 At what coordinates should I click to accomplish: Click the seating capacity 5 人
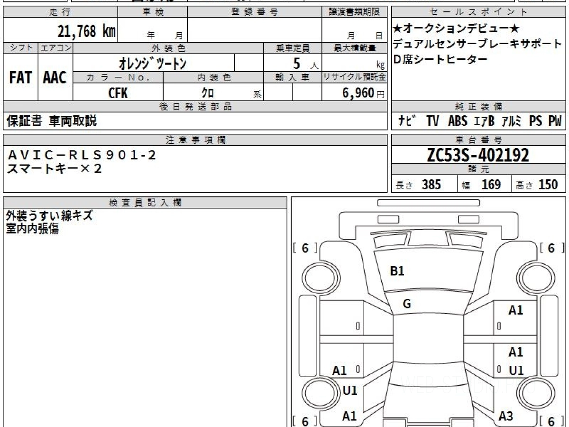(x=305, y=63)
